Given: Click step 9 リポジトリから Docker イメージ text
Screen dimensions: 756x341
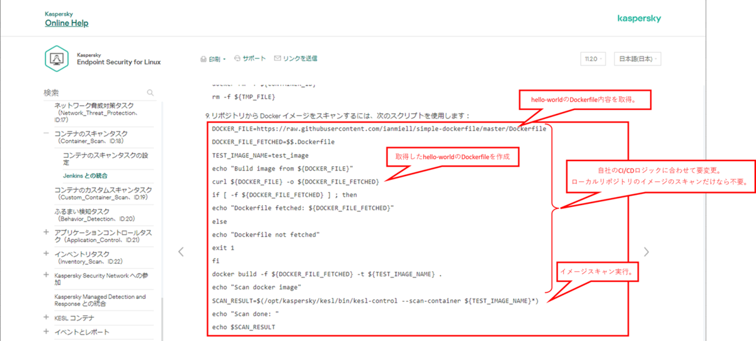Looking at the screenshot, I should coord(337,116).
